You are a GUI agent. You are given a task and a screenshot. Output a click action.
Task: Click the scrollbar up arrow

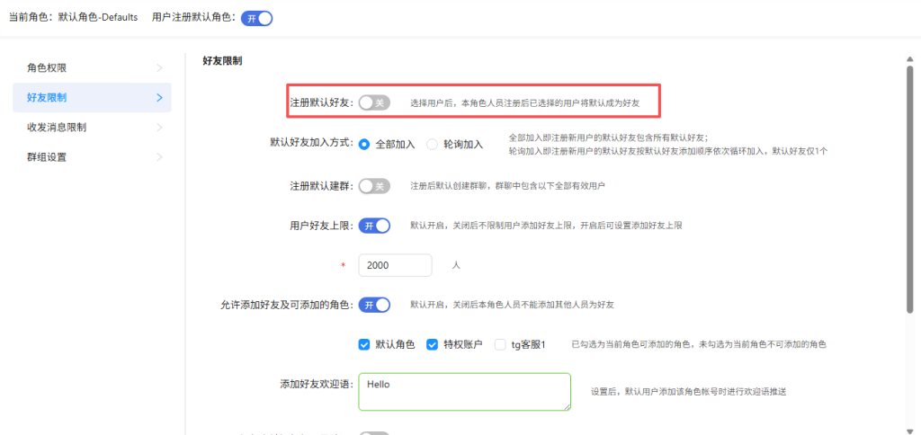click(910, 58)
